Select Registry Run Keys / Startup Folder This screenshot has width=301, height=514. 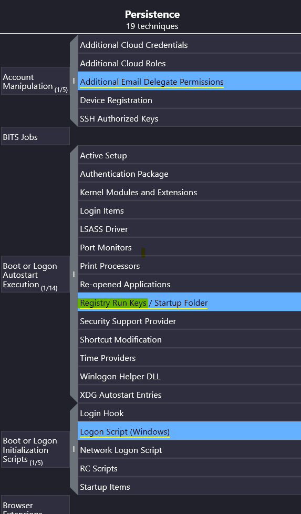[x=190, y=302]
